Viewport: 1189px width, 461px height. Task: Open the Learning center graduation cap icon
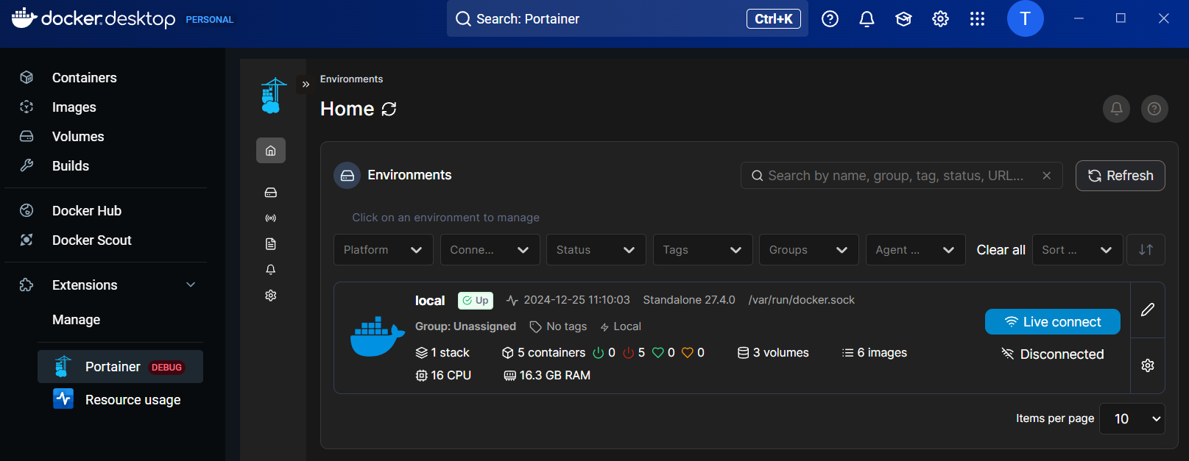click(903, 19)
